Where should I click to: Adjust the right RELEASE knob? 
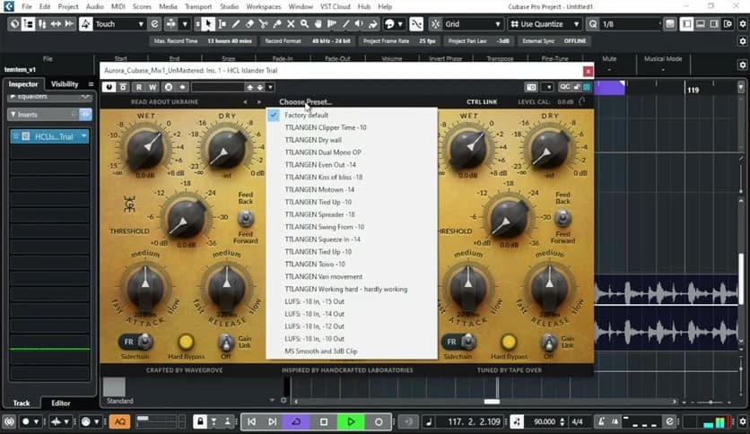click(549, 288)
